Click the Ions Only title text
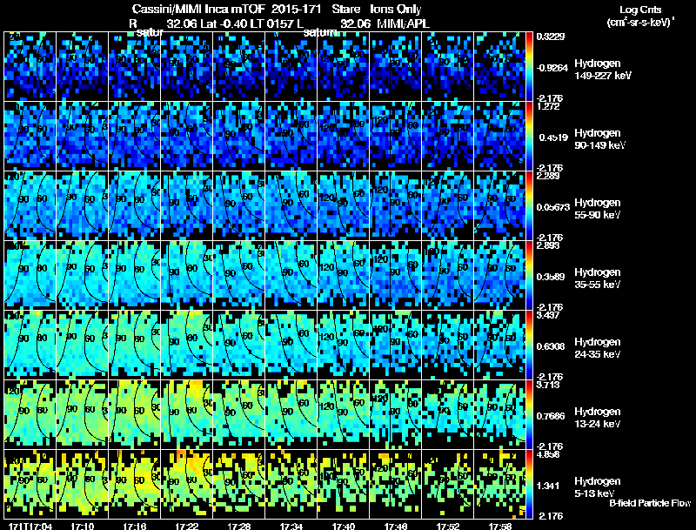 [396, 10]
